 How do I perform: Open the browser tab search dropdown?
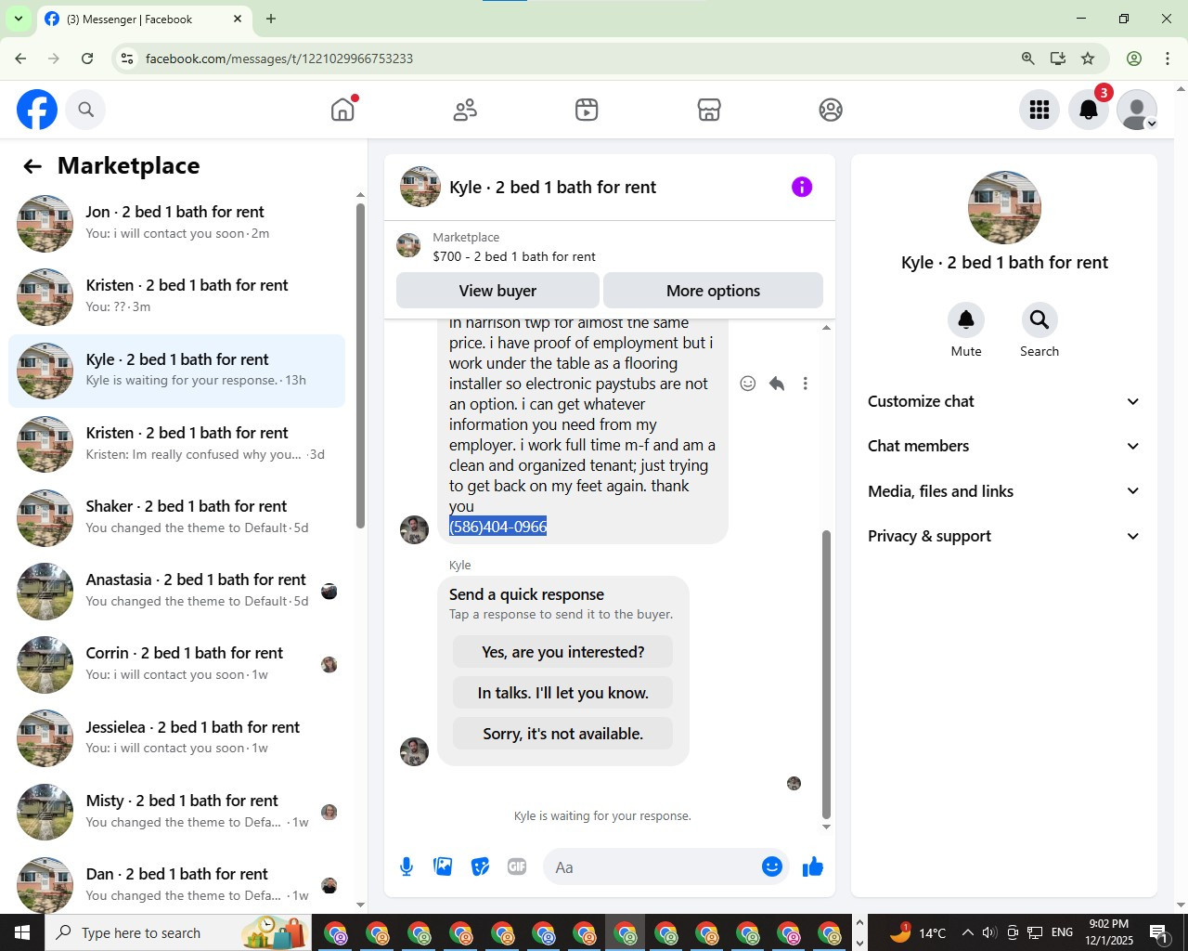click(x=18, y=19)
